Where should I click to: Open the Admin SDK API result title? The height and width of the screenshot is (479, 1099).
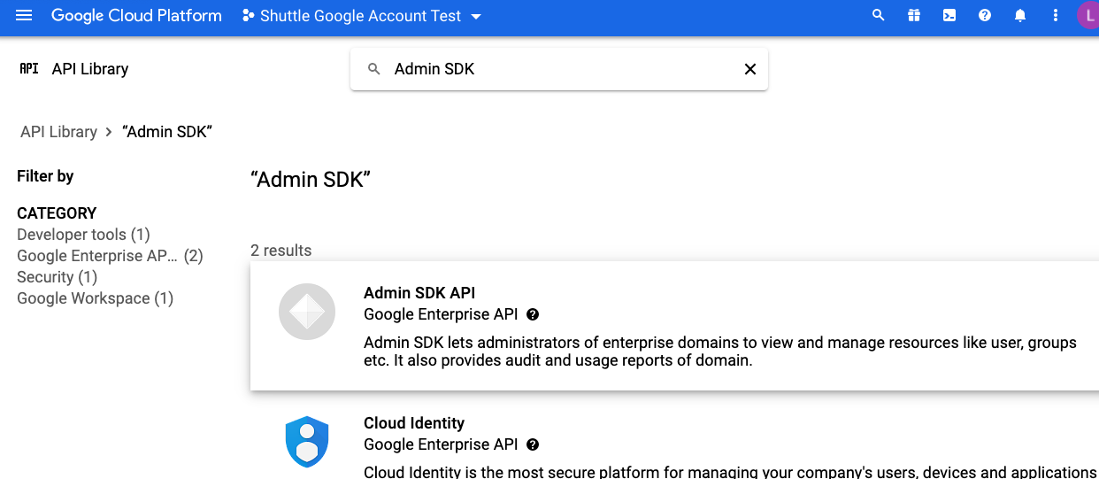419,293
